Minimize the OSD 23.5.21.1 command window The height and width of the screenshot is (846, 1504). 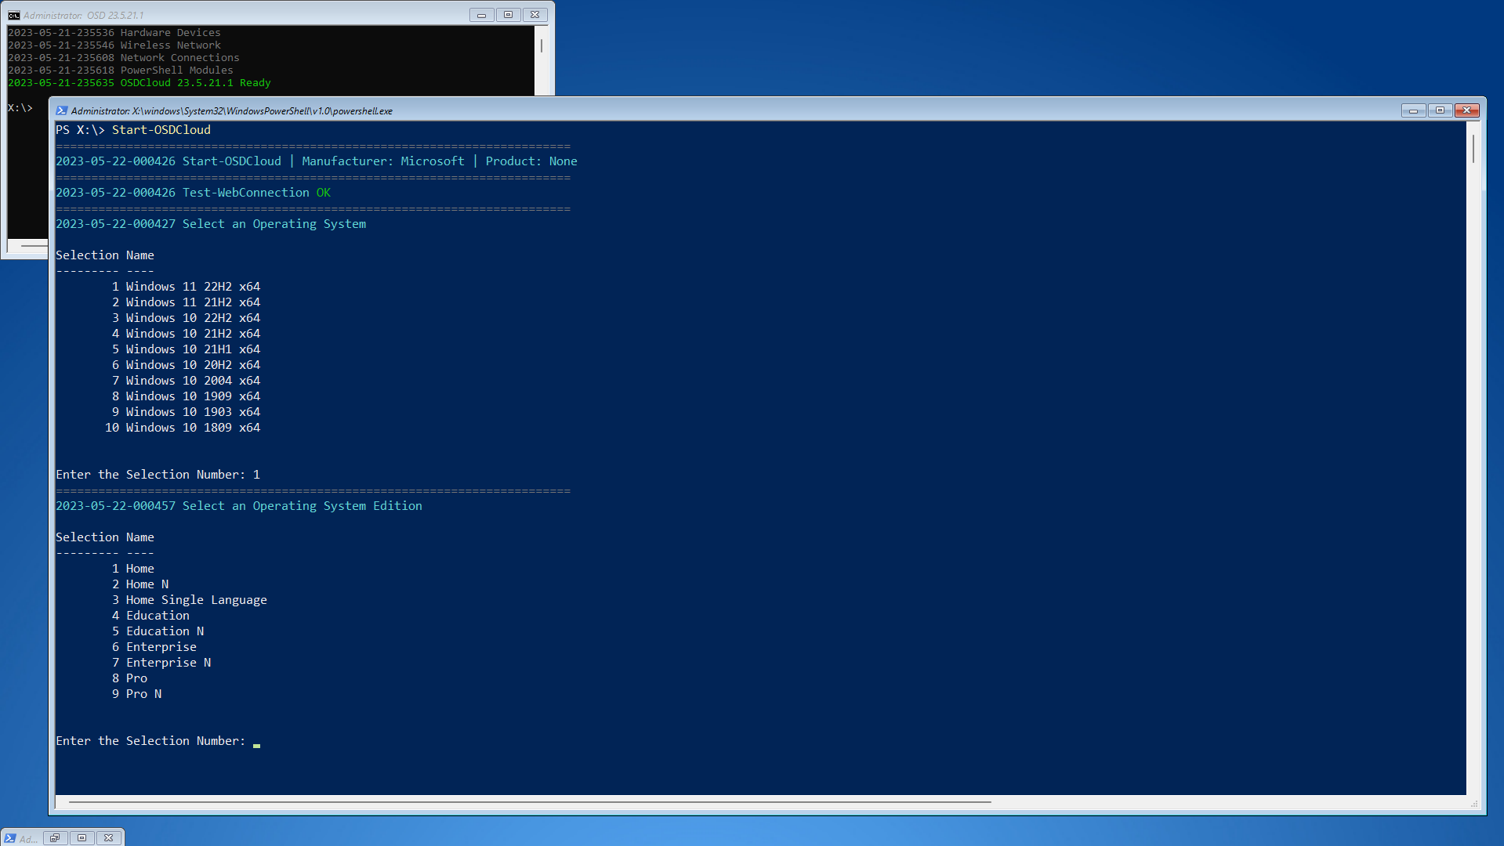coord(481,15)
